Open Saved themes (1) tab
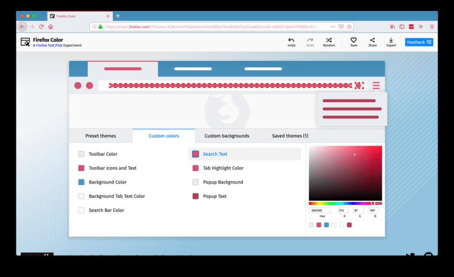 290,136
